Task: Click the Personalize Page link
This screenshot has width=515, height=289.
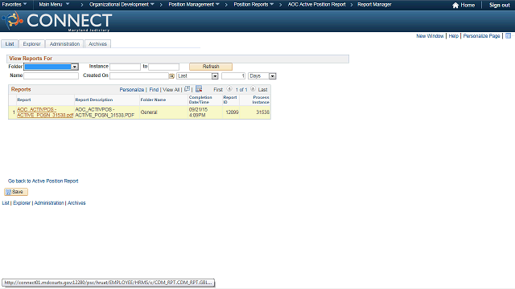Action: click(x=481, y=35)
